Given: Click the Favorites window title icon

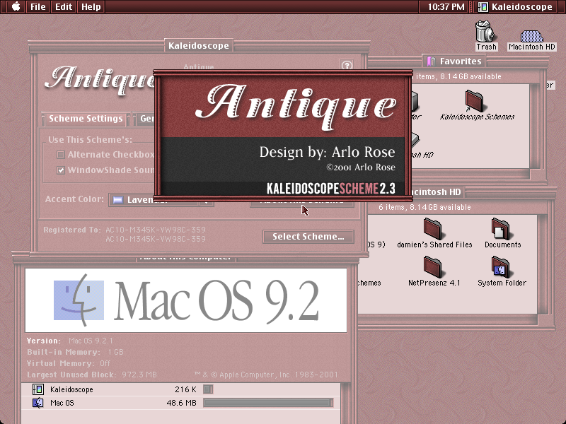Looking at the screenshot, I should tap(430, 61).
